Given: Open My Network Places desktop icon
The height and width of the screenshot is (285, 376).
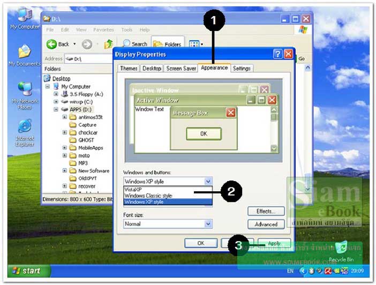Looking at the screenshot, I should (25, 95).
